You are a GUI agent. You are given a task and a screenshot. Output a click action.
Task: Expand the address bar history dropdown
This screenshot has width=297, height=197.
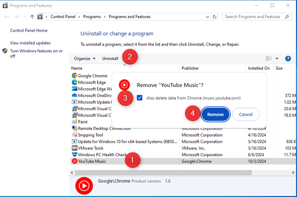[x=208, y=17]
